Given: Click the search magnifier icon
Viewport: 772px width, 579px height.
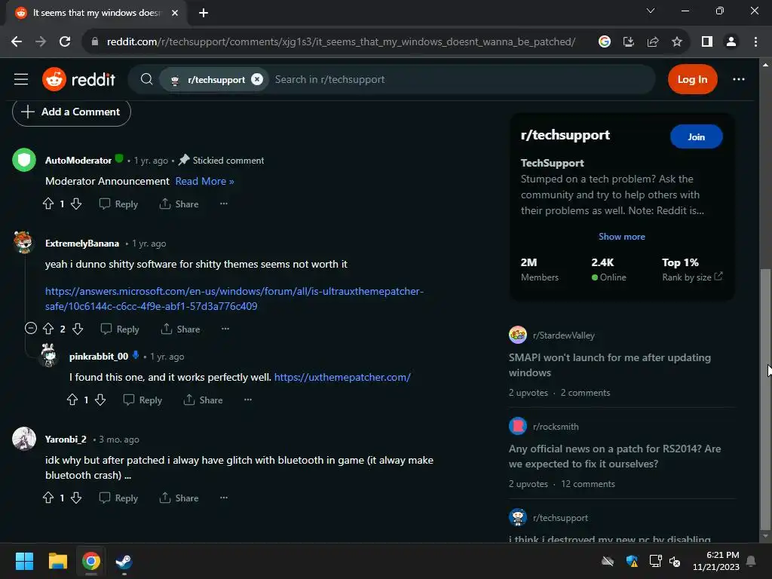Looking at the screenshot, I should pyautogui.click(x=146, y=79).
